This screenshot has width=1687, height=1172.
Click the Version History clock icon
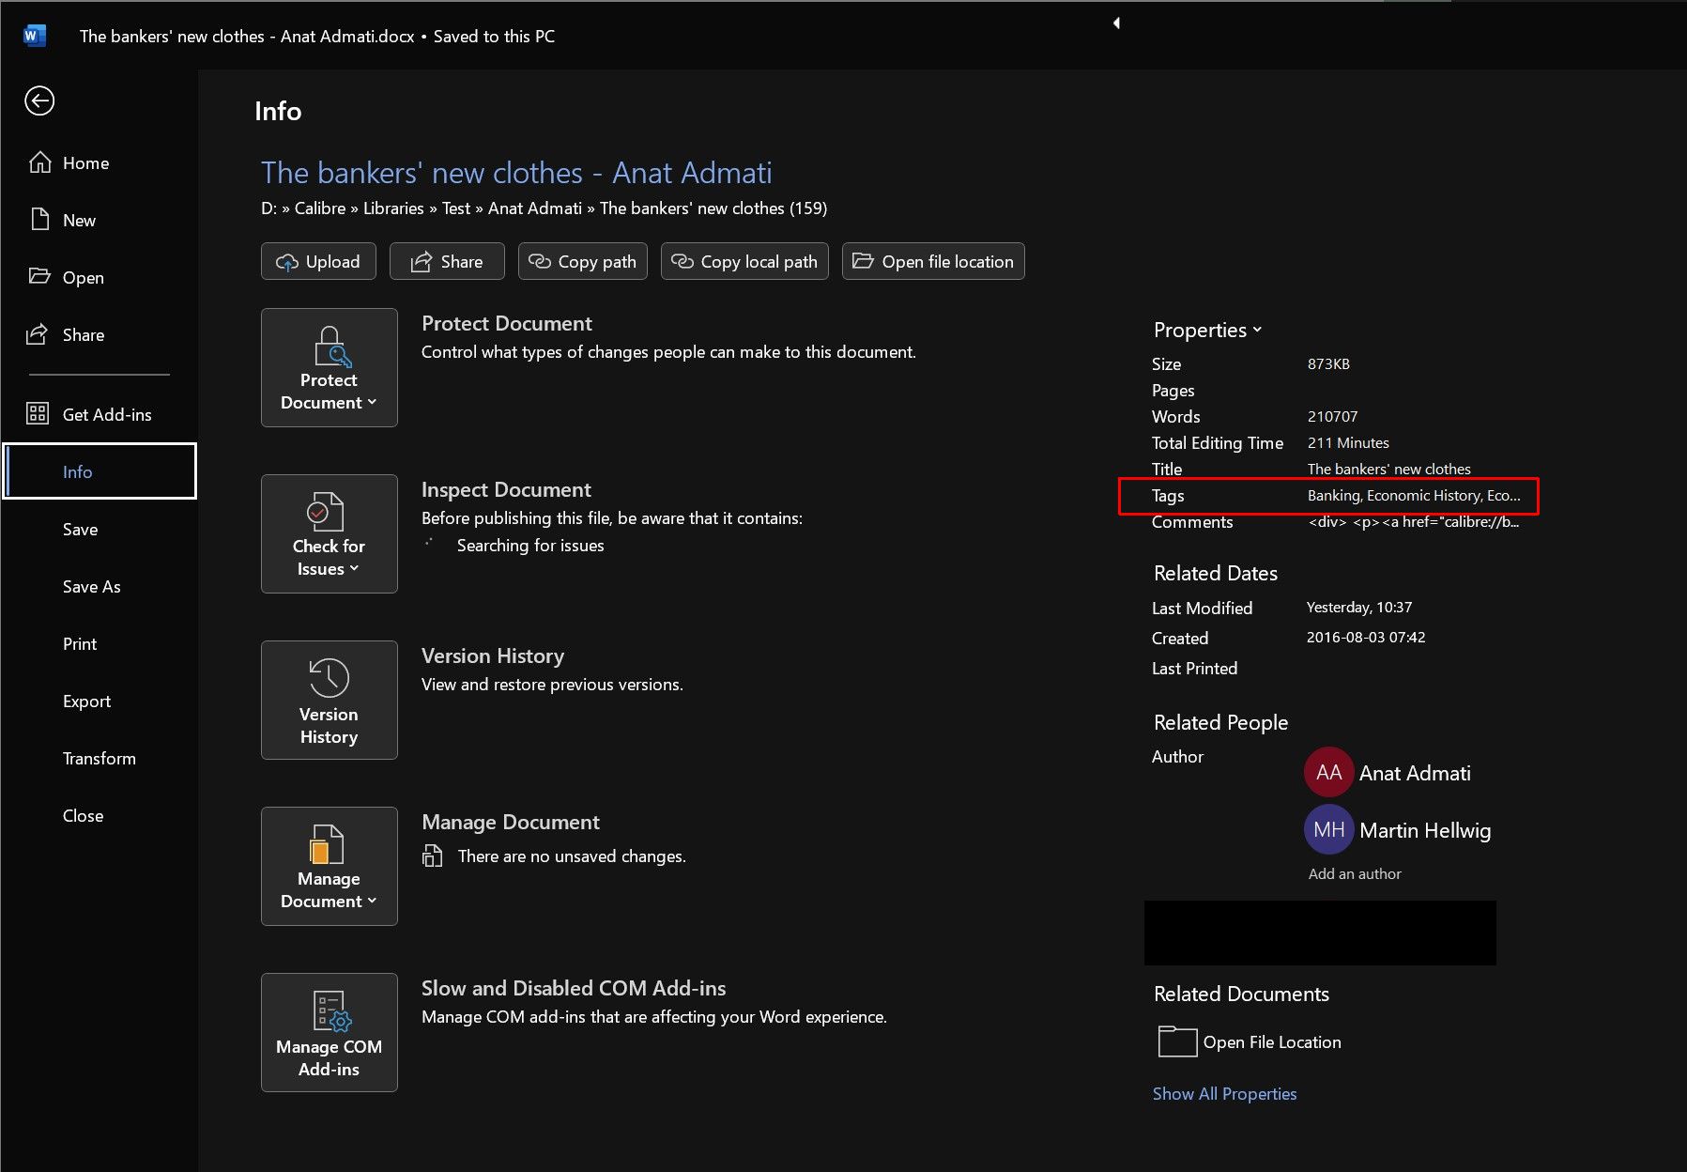(x=329, y=677)
